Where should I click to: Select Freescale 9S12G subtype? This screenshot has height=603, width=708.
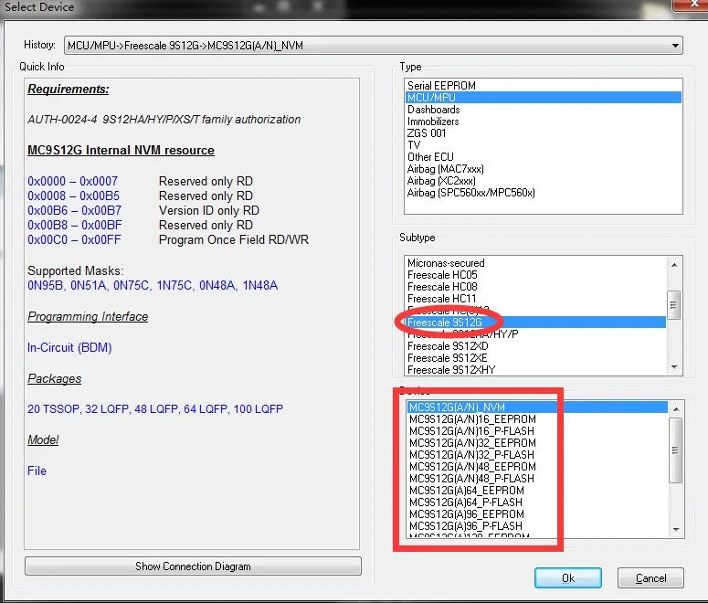[535, 322]
